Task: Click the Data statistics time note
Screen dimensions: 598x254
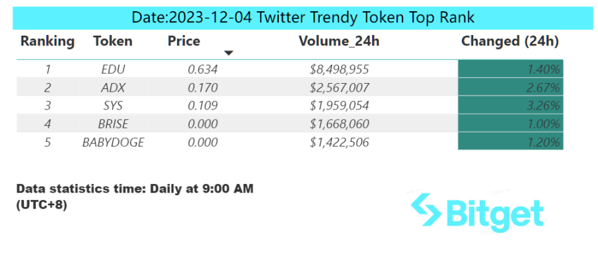Action: [135, 197]
